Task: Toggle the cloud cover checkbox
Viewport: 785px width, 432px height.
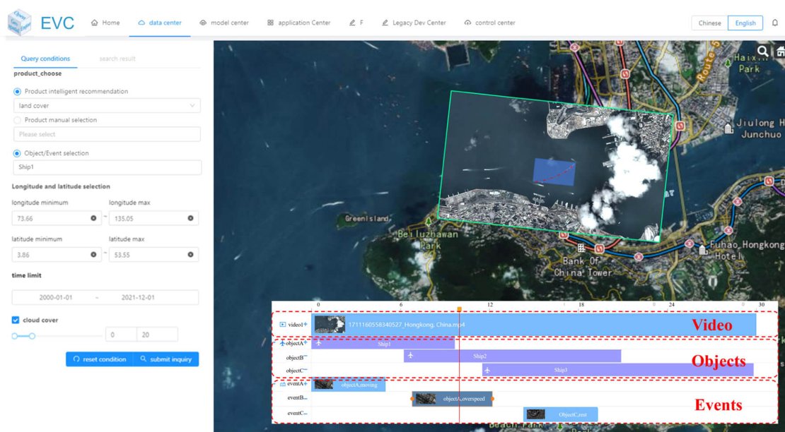Action: (x=16, y=320)
